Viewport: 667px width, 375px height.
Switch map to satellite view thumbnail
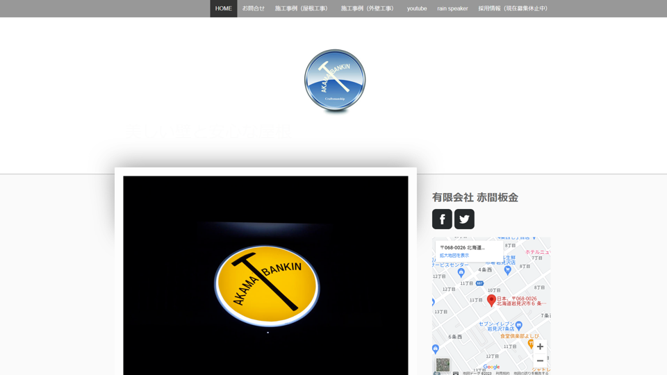pos(443,365)
